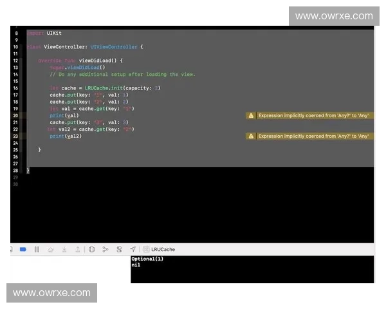The height and width of the screenshot is (309, 386).
Task: Open line 23 'Any?' coercion warning message
Action: [313, 136]
